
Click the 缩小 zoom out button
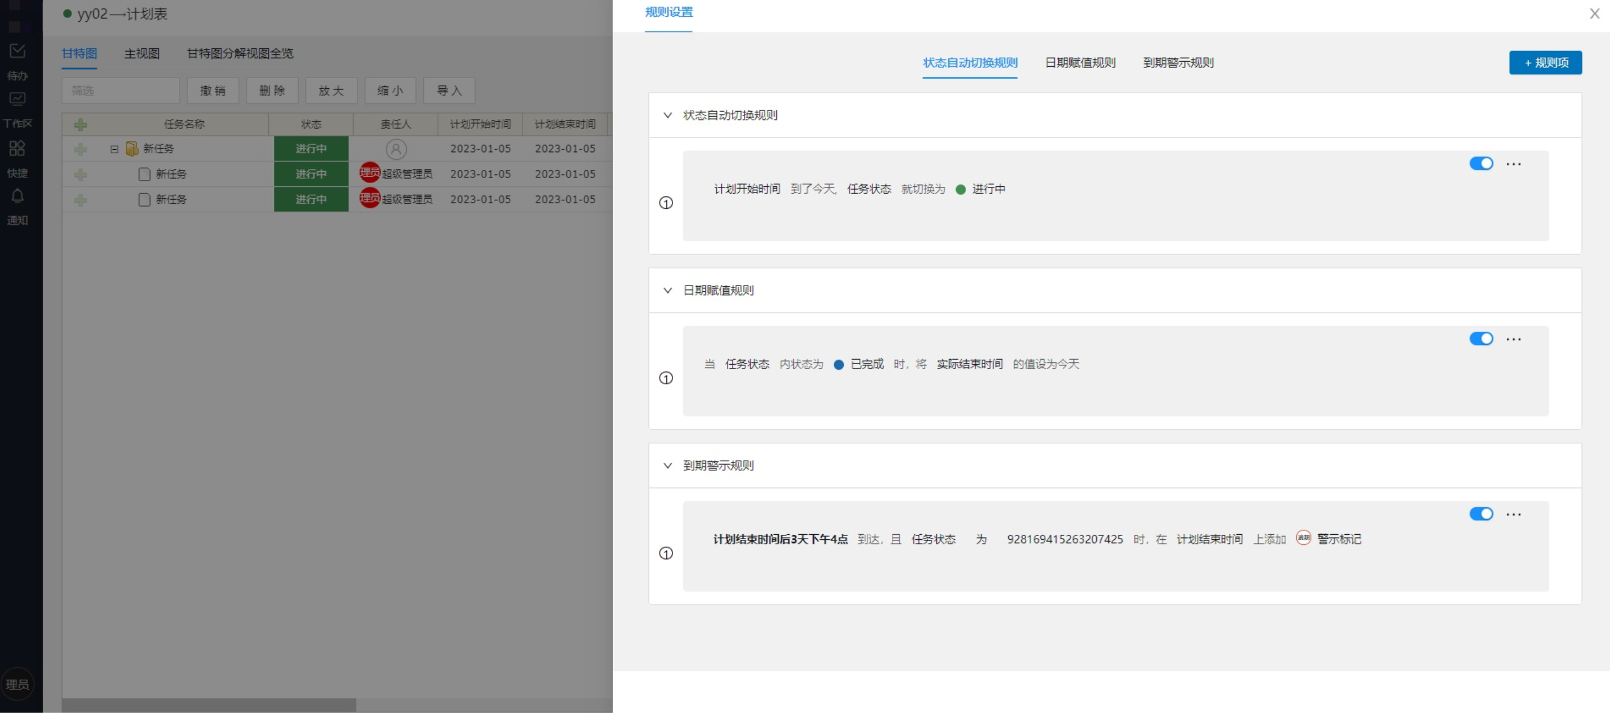pos(390,91)
